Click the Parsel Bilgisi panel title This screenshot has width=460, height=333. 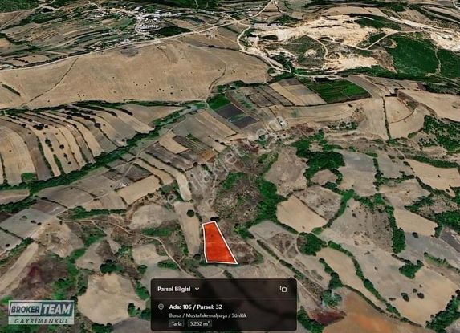pyautogui.click(x=174, y=289)
